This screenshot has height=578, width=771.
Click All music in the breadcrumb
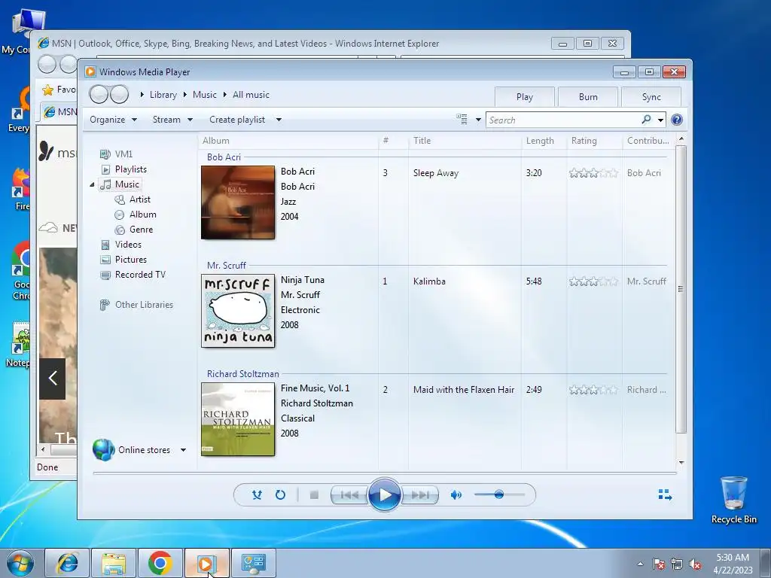(x=251, y=95)
